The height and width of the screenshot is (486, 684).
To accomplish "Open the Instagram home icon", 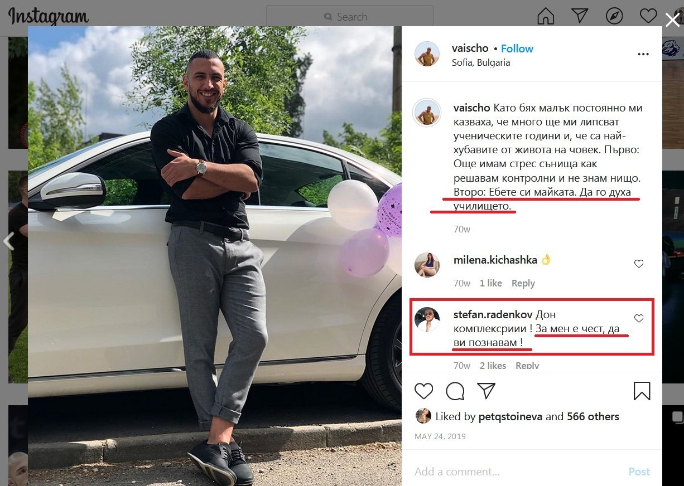I will click(546, 16).
